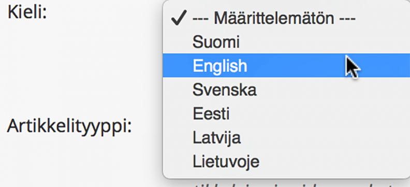The image size is (410, 187).
Task: Click the Artikkelityyppi field label
Action: (x=69, y=126)
